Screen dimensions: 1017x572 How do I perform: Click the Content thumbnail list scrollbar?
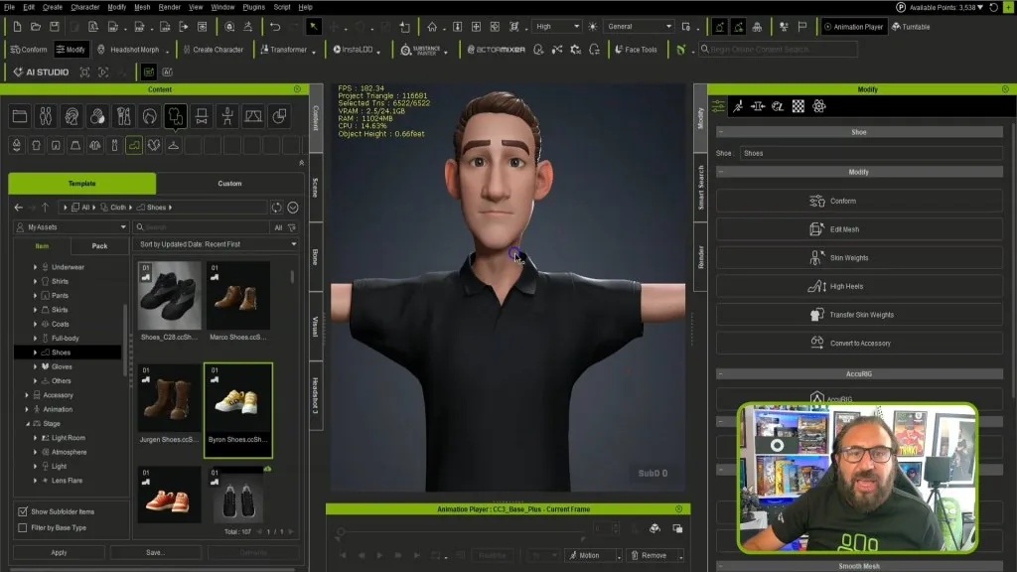pyautogui.click(x=293, y=277)
